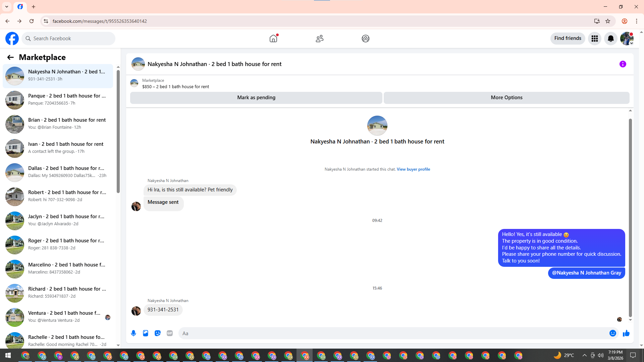Image resolution: width=644 pixels, height=362 pixels.
Task: Go back using Marketplace back arrow
Action: point(10,57)
